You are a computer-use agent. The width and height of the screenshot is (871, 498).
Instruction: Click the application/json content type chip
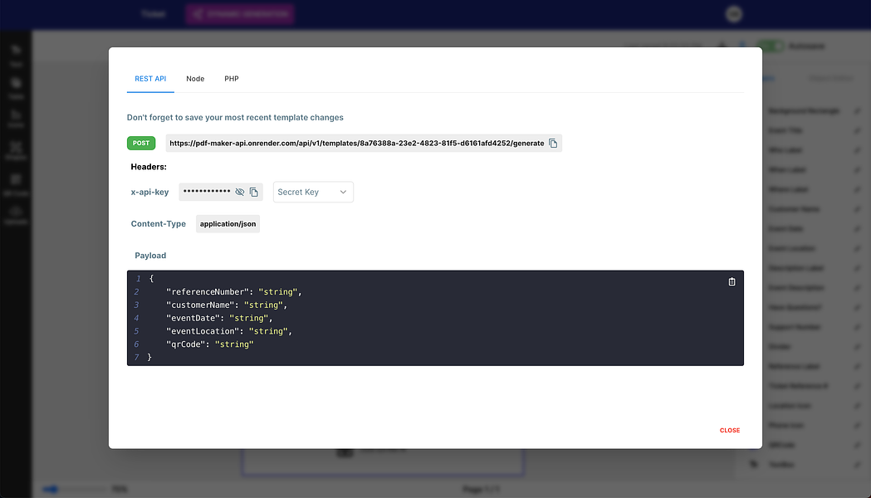coord(228,224)
